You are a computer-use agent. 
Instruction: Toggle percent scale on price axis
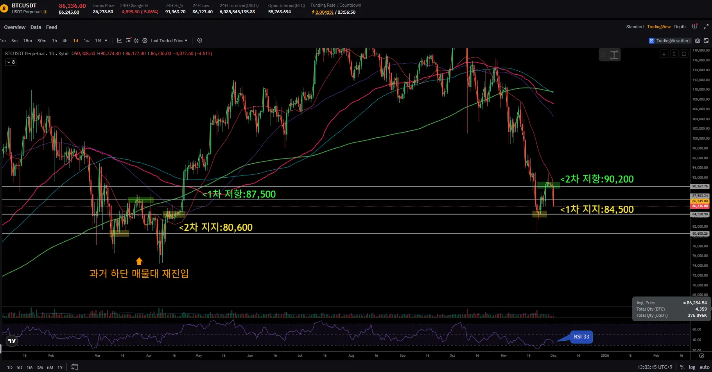(682, 367)
